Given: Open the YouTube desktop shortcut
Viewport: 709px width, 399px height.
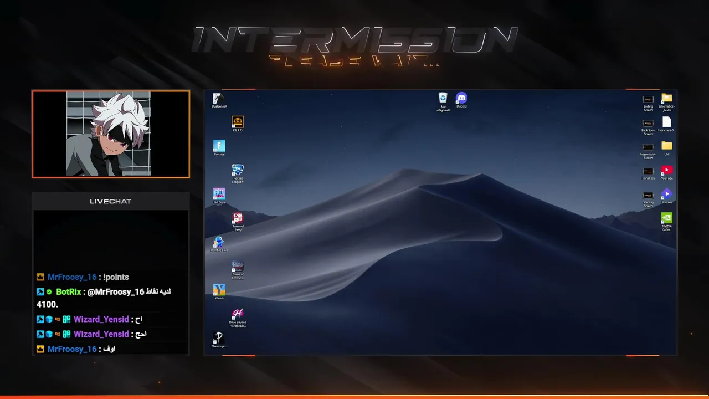Looking at the screenshot, I should click(666, 172).
